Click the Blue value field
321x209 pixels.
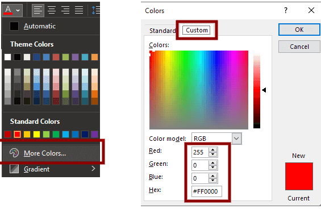[200, 178]
